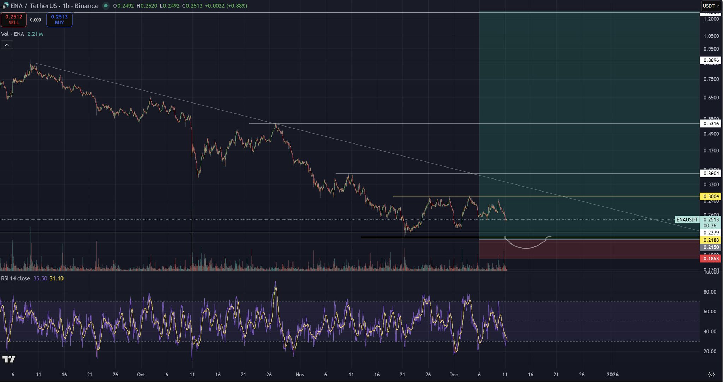Click the BUY button at 0.2513
The height and width of the screenshot is (382, 723).
[59, 20]
